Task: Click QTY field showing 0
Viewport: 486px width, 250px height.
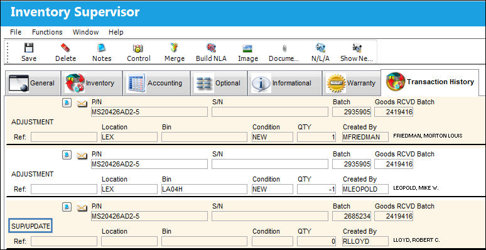Action: pyautogui.click(x=316, y=241)
